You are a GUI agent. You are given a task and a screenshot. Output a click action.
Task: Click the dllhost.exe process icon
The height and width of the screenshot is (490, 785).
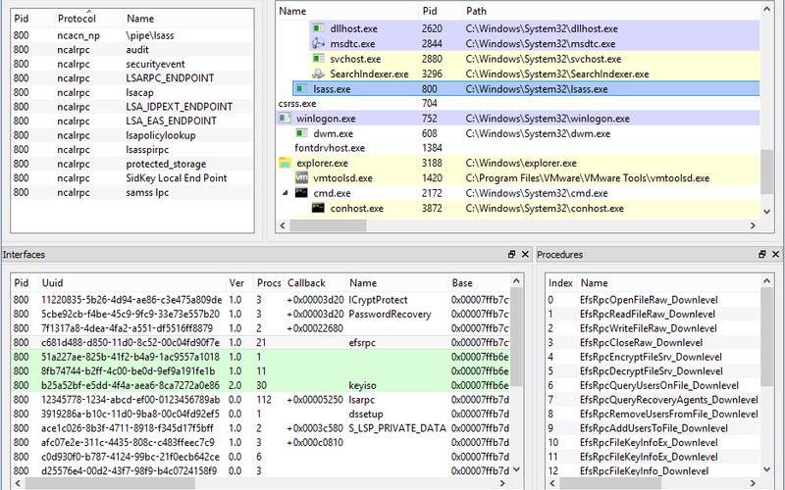[x=318, y=28]
